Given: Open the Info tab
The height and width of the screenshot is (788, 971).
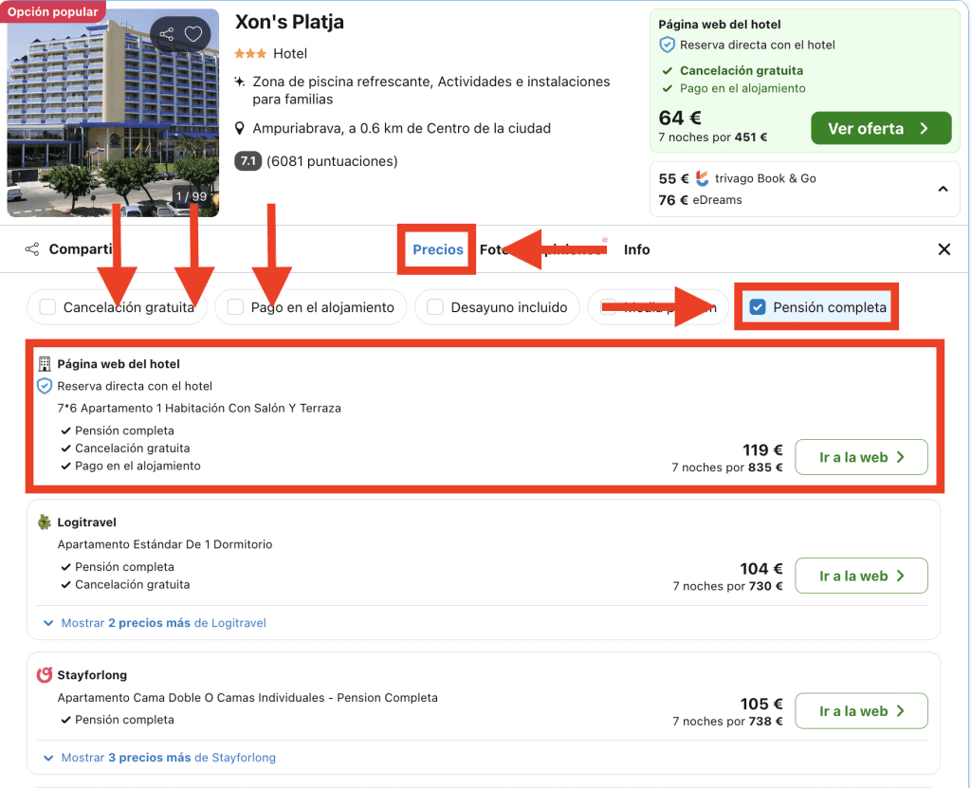Looking at the screenshot, I should tap(636, 249).
